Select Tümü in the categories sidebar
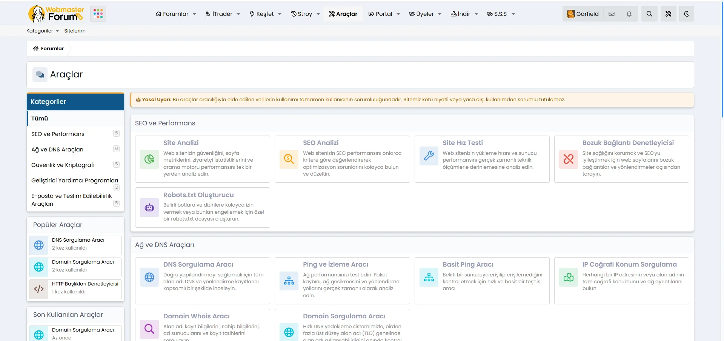The height and width of the screenshot is (341, 724). point(40,119)
